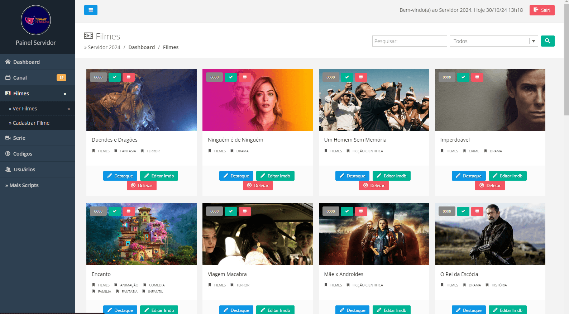Click the Canal badge showing 15
The width and height of the screenshot is (569, 314).
pyautogui.click(x=61, y=78)
